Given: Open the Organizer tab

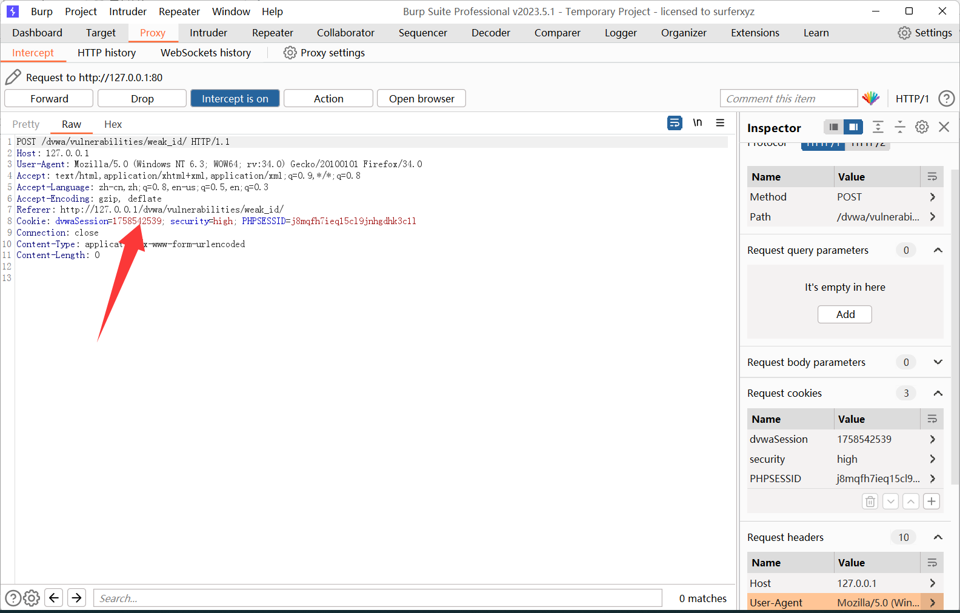Looking at the screenshot, I should pyautogui.click(x=684, y=33).
